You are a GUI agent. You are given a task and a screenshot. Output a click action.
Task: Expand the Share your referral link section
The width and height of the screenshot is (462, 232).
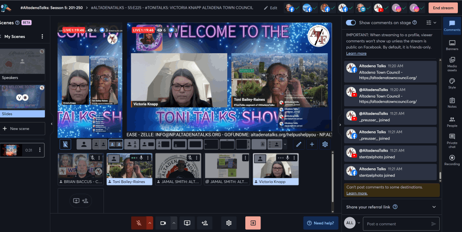(x=433, y=207)
